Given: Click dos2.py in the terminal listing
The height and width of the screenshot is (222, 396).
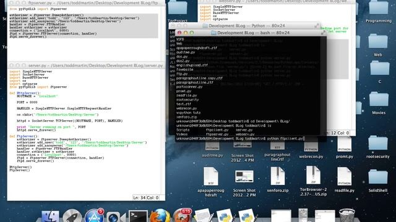Looking at the screenshot, I should pyautogui.click(x=183, y=61).
